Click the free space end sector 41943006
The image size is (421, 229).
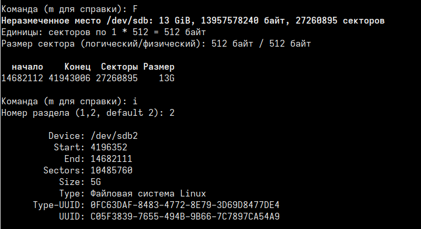tap(69, 78)
